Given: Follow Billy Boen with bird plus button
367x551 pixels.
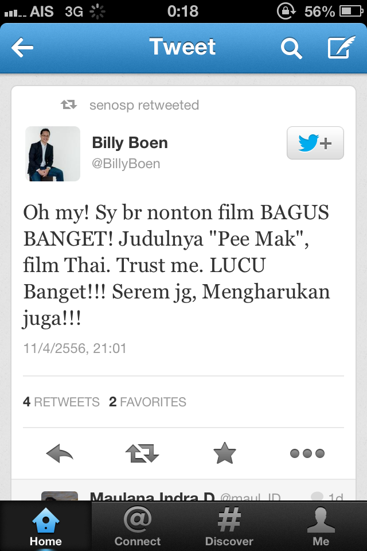Looking at the screenshot, I should 315,143.
